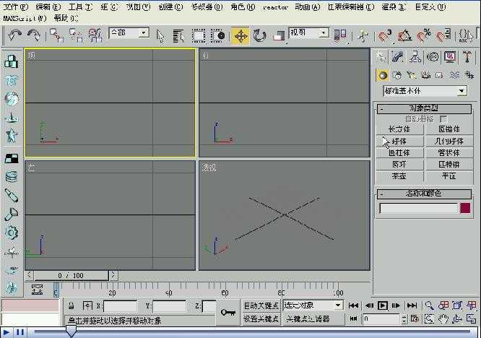Image resolution: width=481 pixels, height=338 pixels.
Task: Open the 动画(A) menu
Action: tap(308, 6)
